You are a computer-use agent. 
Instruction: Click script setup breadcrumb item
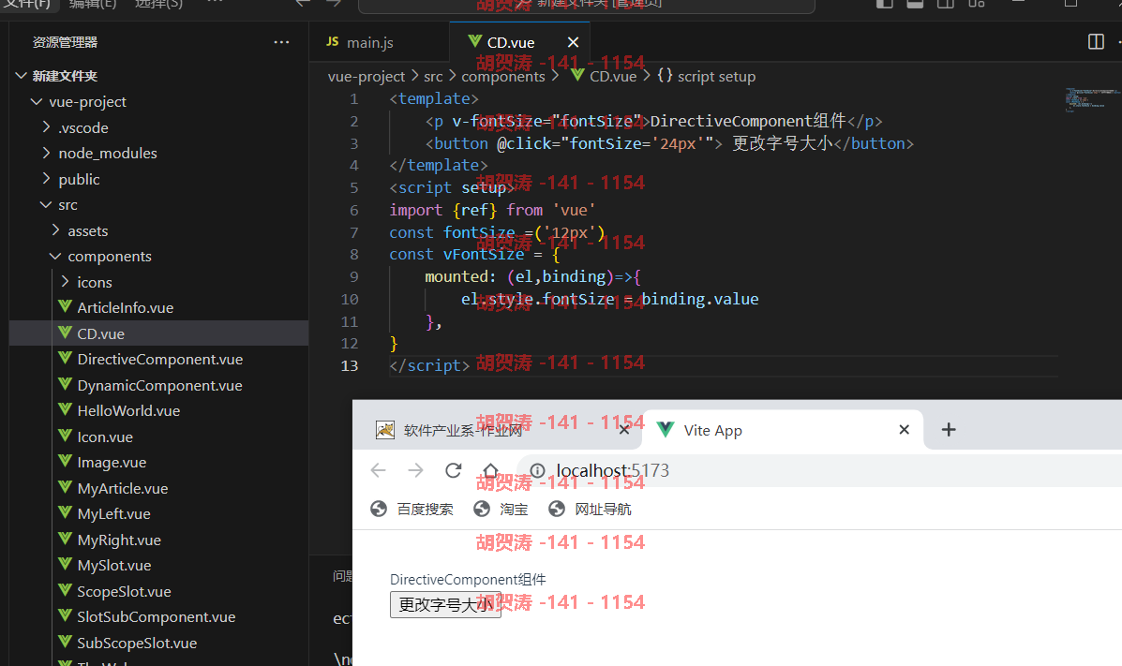click(716, 77)
